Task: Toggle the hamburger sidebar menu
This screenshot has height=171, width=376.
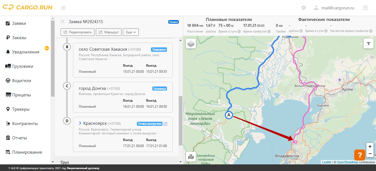Action: pos(63,8)
